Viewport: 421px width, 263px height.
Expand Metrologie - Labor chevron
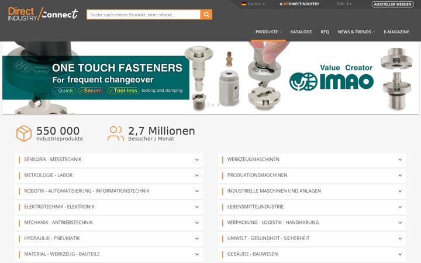tap(197, 175)
